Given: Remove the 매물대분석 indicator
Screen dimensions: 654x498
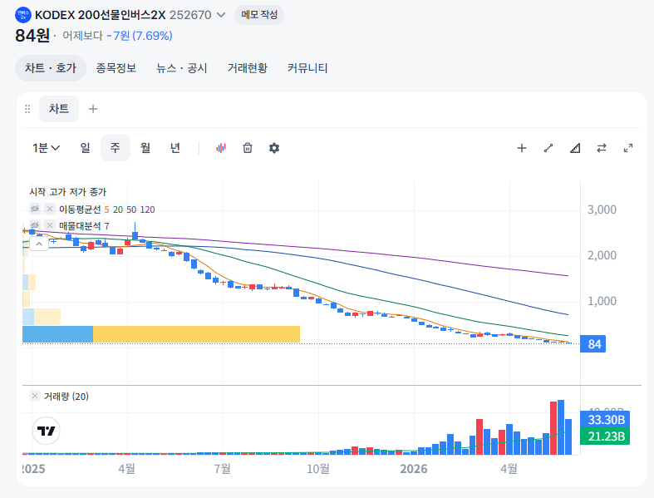Looking at the screenshot, I should pyautogui.click(x=50, y=225).
